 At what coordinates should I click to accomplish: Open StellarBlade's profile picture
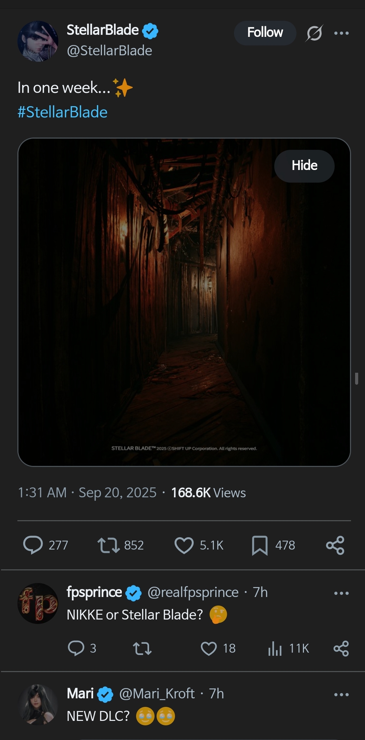pyautogui.click(x=38, y=41)
